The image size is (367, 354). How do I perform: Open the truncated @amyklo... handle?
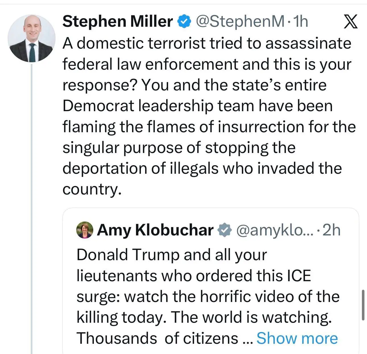pyautogui.click(x=275, y=230)
